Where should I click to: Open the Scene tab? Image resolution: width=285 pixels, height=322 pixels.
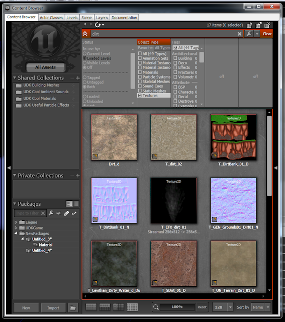coord(86,18)
